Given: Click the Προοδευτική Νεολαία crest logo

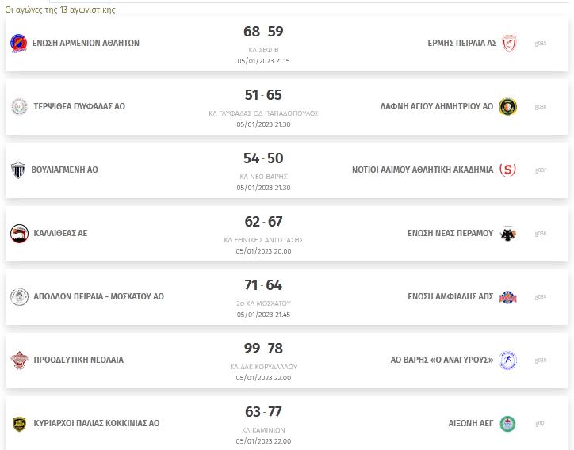Looking at the screenshot, I should (19, 360).
